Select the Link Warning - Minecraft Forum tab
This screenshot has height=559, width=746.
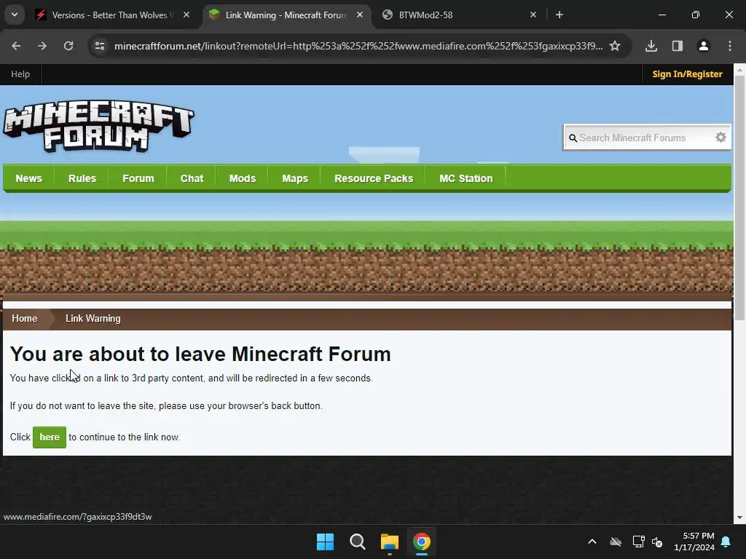point(286,15)
